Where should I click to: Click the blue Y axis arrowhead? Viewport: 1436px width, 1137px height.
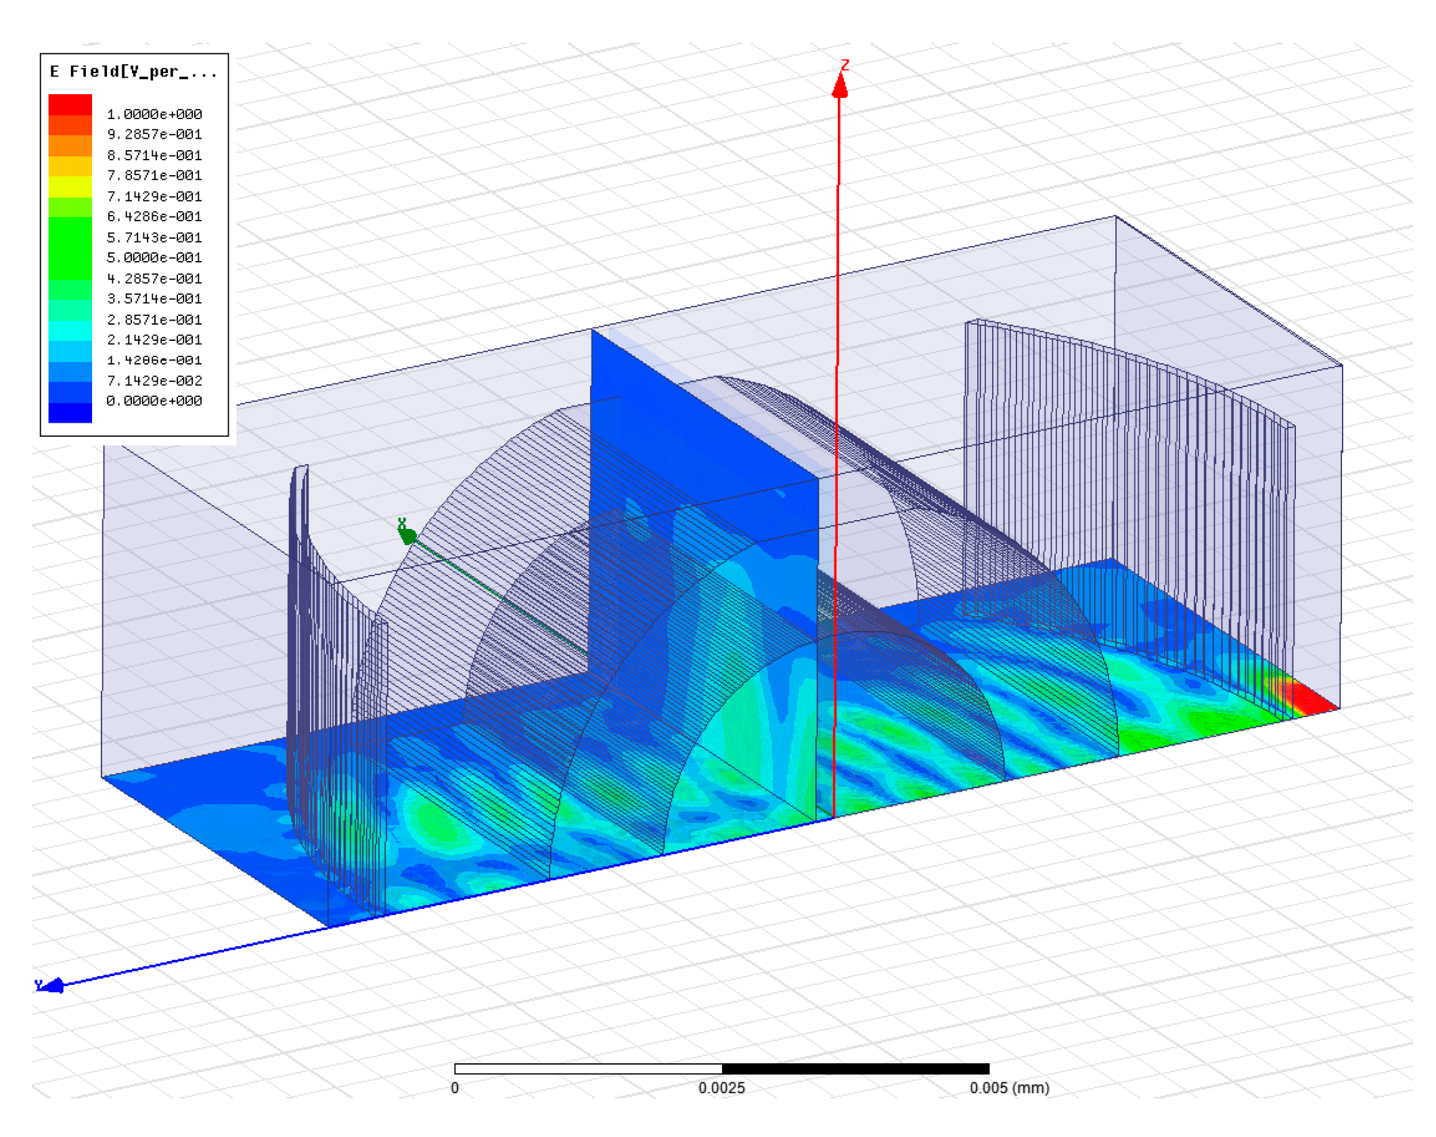tap(52, 985)
